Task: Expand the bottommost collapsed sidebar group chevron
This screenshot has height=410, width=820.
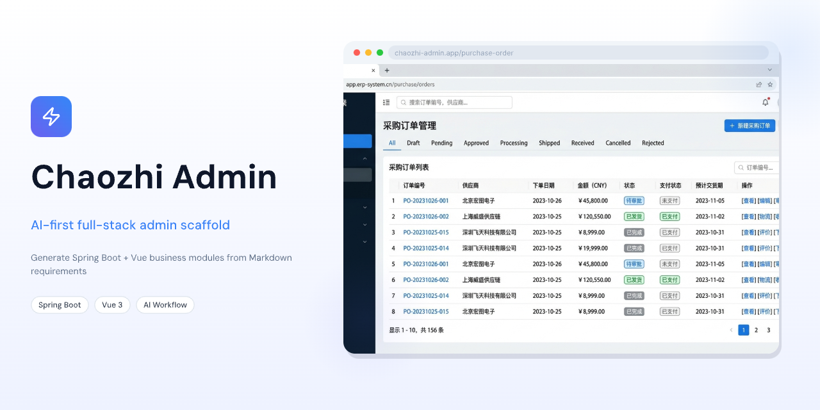Action: click(x=365, y=242)
